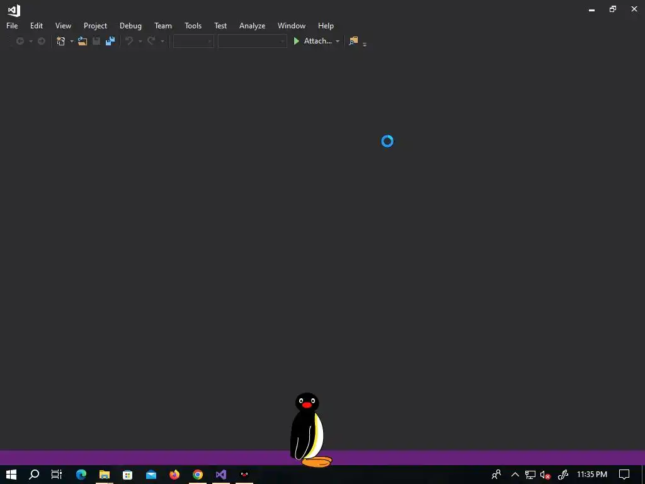Click the Pingu penguin desktop pet
The width and height of the screenshot is (645, 484).
pos(311,430)
